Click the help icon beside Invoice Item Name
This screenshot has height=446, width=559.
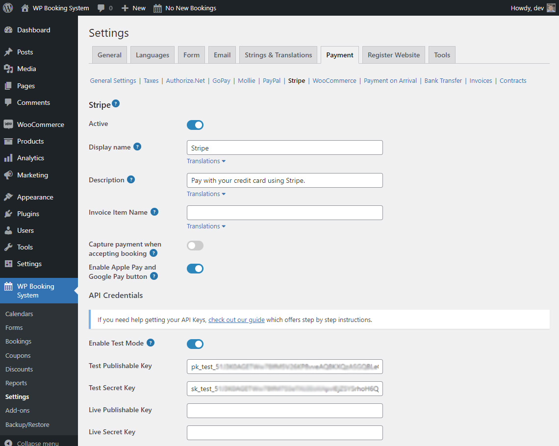154,212
